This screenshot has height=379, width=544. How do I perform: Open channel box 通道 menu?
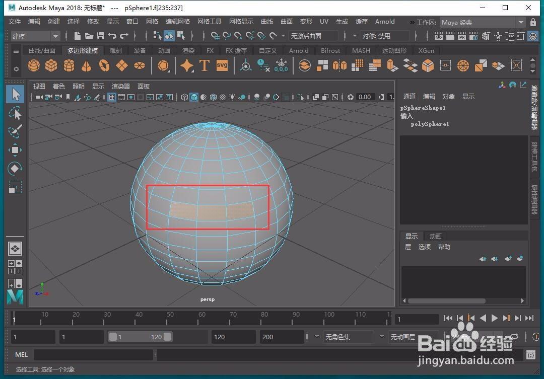[410, 97]
